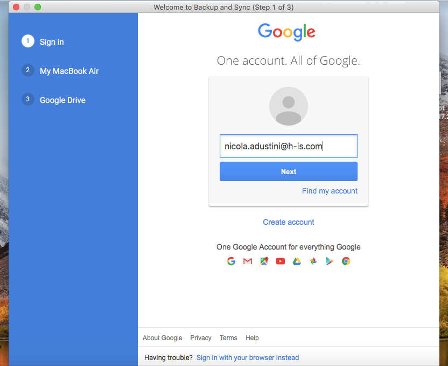Screen dimensions: 448x366
Task: Click the 'One account. All of Google.' heading
Action: tap(289, 60)
